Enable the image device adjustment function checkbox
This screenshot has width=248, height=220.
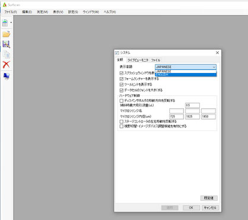[x=122, y=126]
